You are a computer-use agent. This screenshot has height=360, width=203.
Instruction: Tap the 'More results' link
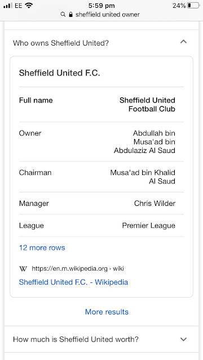107,312
